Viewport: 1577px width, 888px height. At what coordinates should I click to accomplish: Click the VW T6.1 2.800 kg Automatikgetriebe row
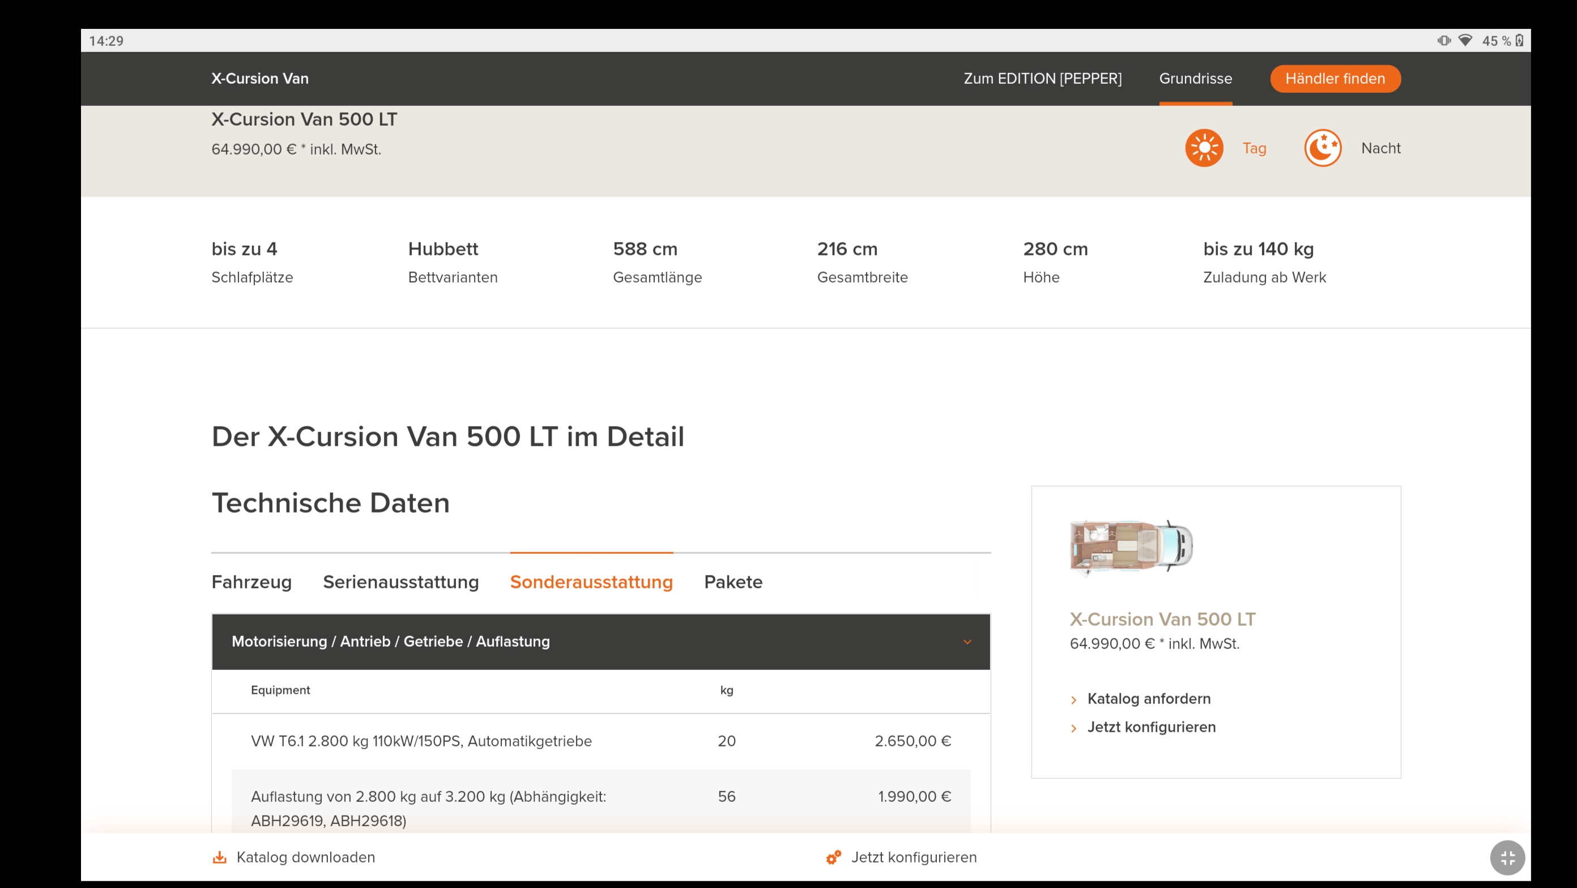[600, 741]
